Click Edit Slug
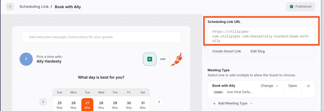The image size is (324, 111). 258,51
